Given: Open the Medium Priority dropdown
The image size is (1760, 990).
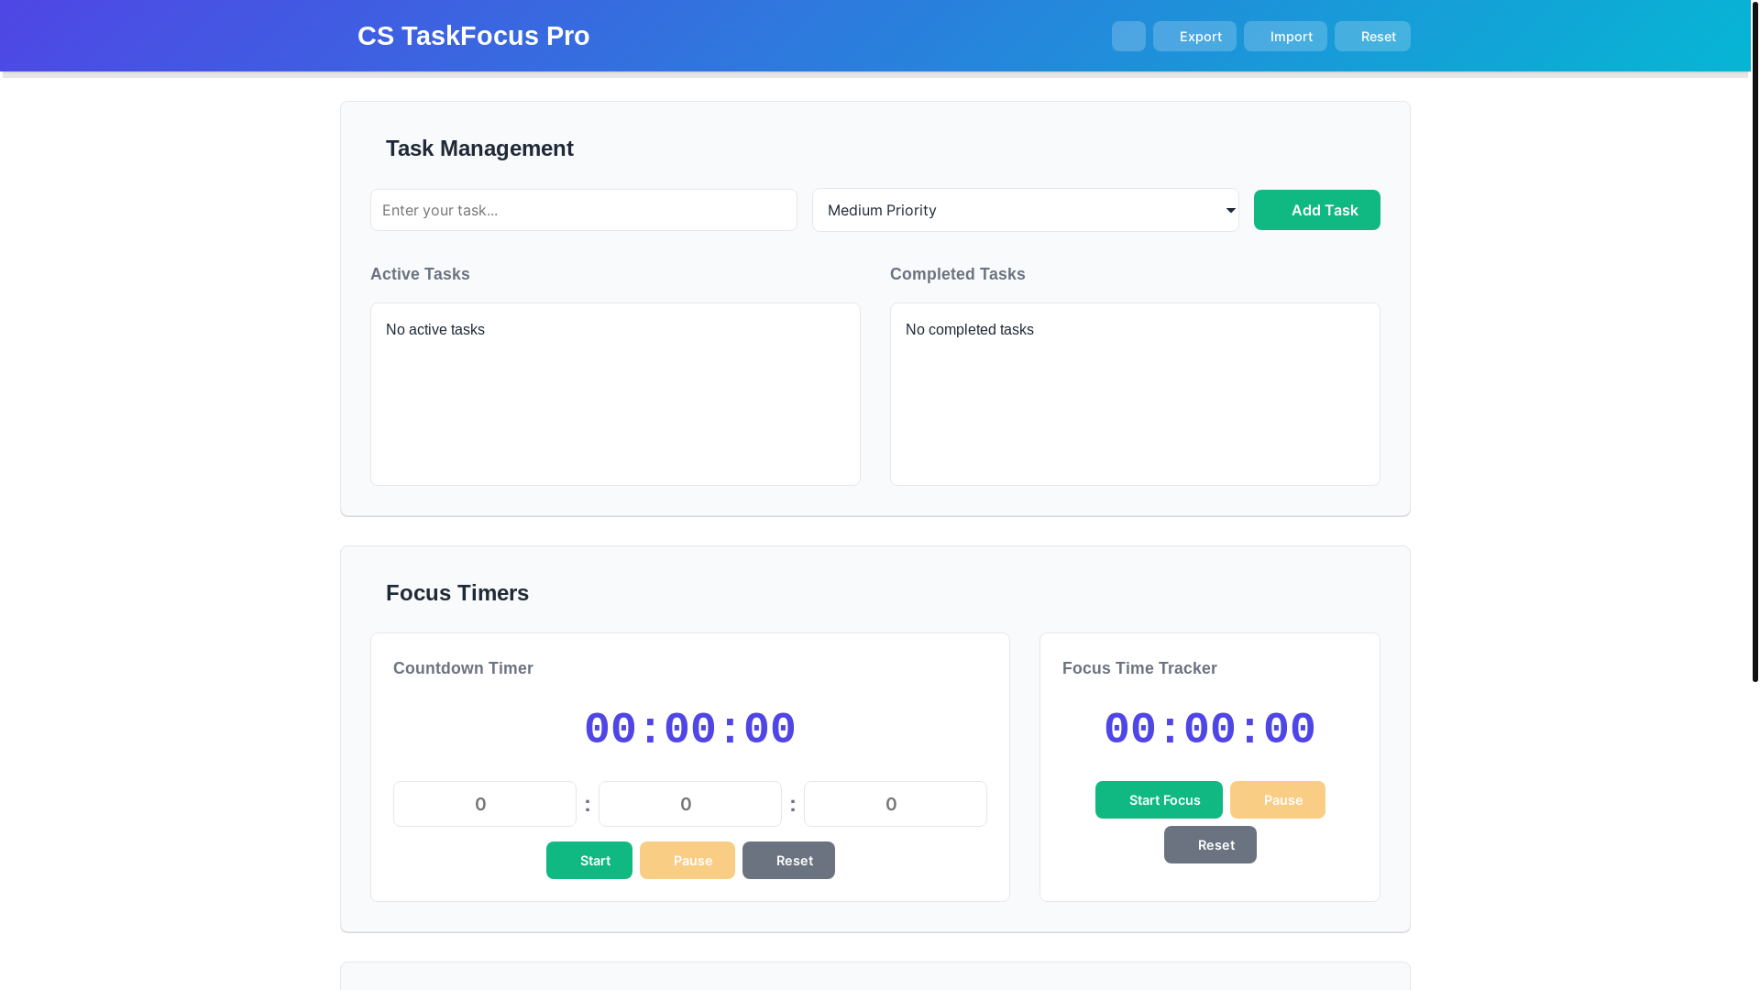Looking at the screenshot, I should tap(1025, 210).
